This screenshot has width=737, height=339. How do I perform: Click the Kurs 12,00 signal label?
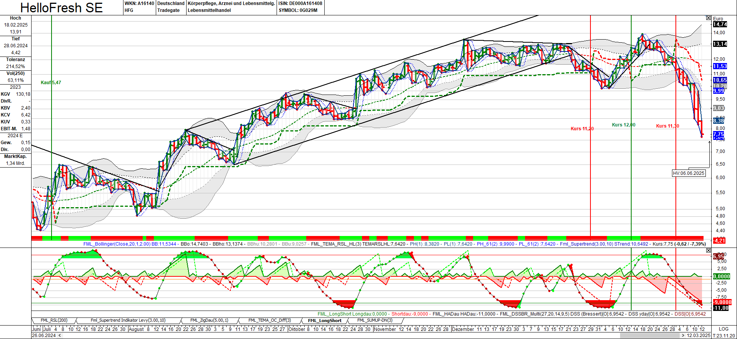pos(624,125)
